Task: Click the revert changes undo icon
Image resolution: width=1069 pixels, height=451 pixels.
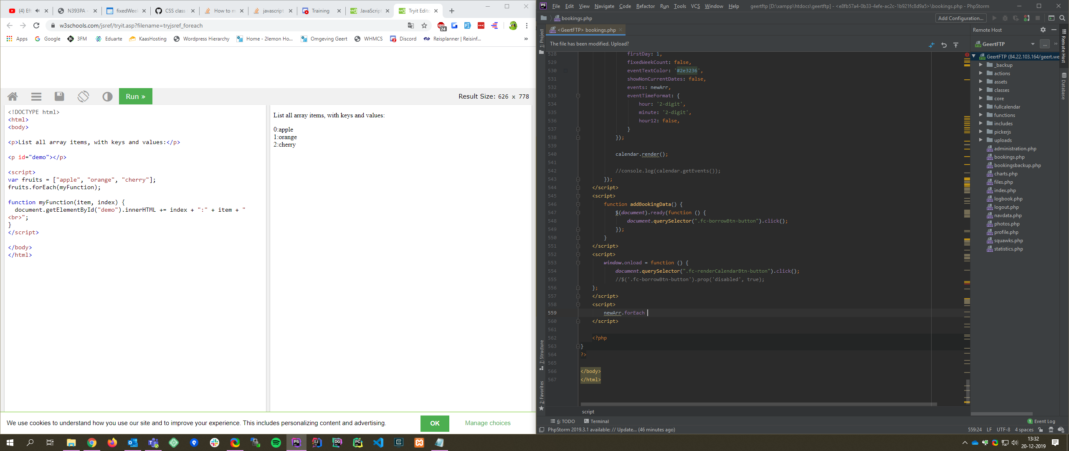Action: 944,45
